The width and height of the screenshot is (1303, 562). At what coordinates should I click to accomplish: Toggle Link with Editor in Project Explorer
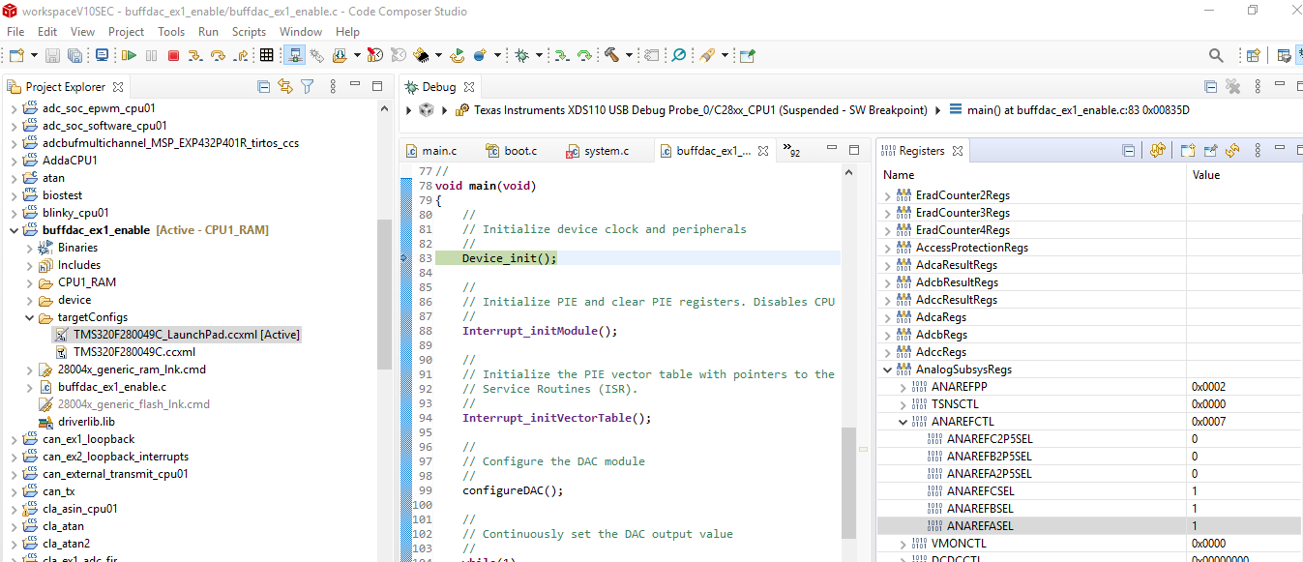284,87
